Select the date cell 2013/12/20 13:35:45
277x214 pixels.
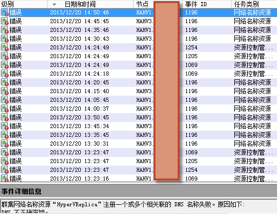pyautogui.click(x=79, y=135)
